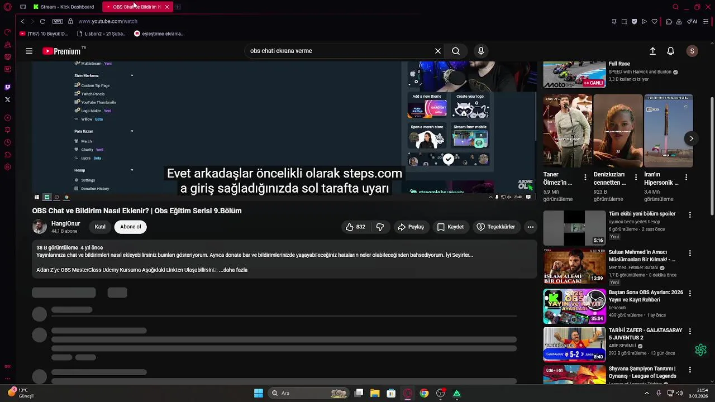The height and width of the screenshot is (402, 715).
Task: Open HangiOnur channel name link
Action: click(66, 223)
